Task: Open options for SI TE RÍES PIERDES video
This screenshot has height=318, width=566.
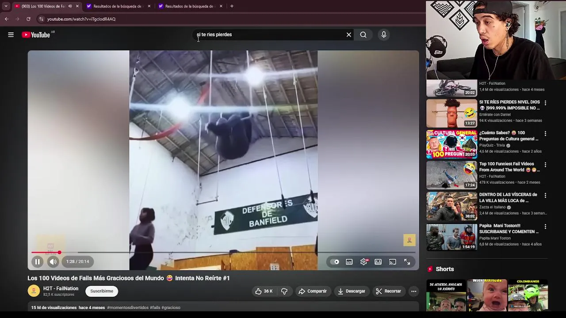Action: [545, 102]
